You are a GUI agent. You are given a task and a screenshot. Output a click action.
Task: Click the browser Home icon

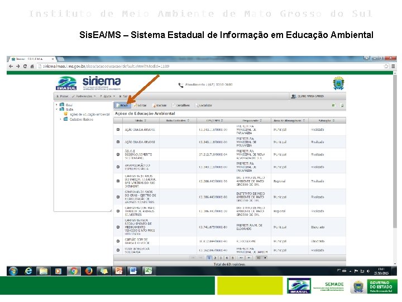(x=32, y=66)
